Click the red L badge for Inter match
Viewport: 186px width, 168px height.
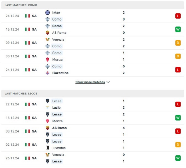[x=178, y=16]
